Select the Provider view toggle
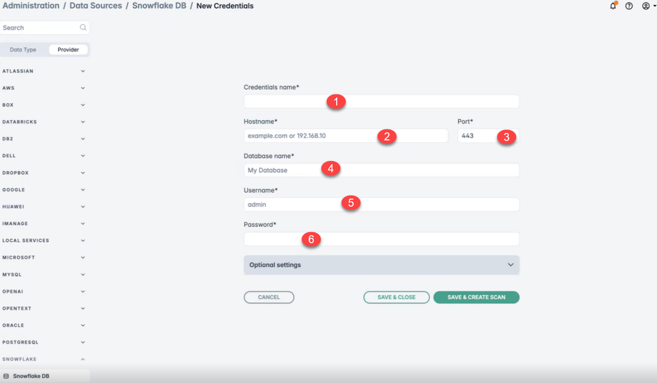The image size is (657, 383). [x=68, y=50]
